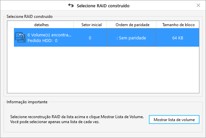Click the RAID volume recovery drive icon
The height and width of the screenshot is (138, 206).
point(20,37)
